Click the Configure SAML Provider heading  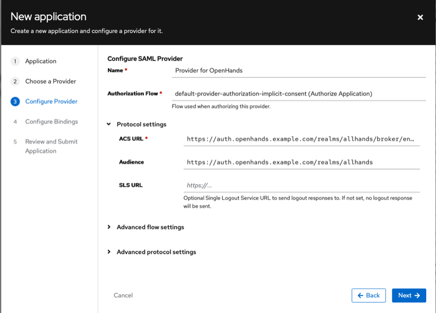[x=145, y=59]
